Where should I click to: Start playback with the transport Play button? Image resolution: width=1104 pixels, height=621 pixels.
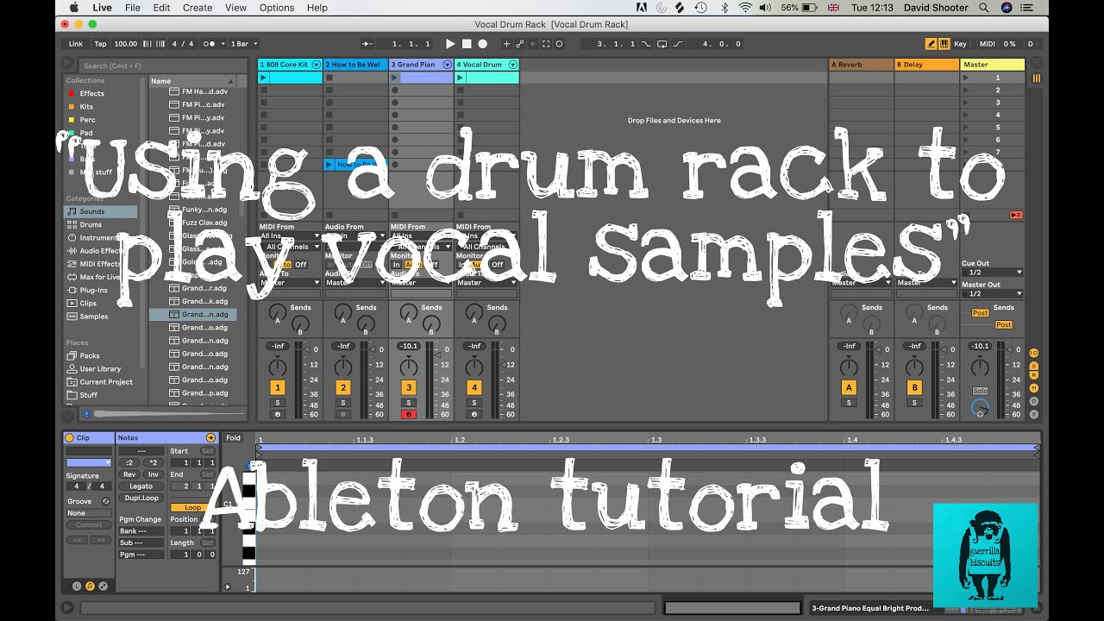coord(449,44)
